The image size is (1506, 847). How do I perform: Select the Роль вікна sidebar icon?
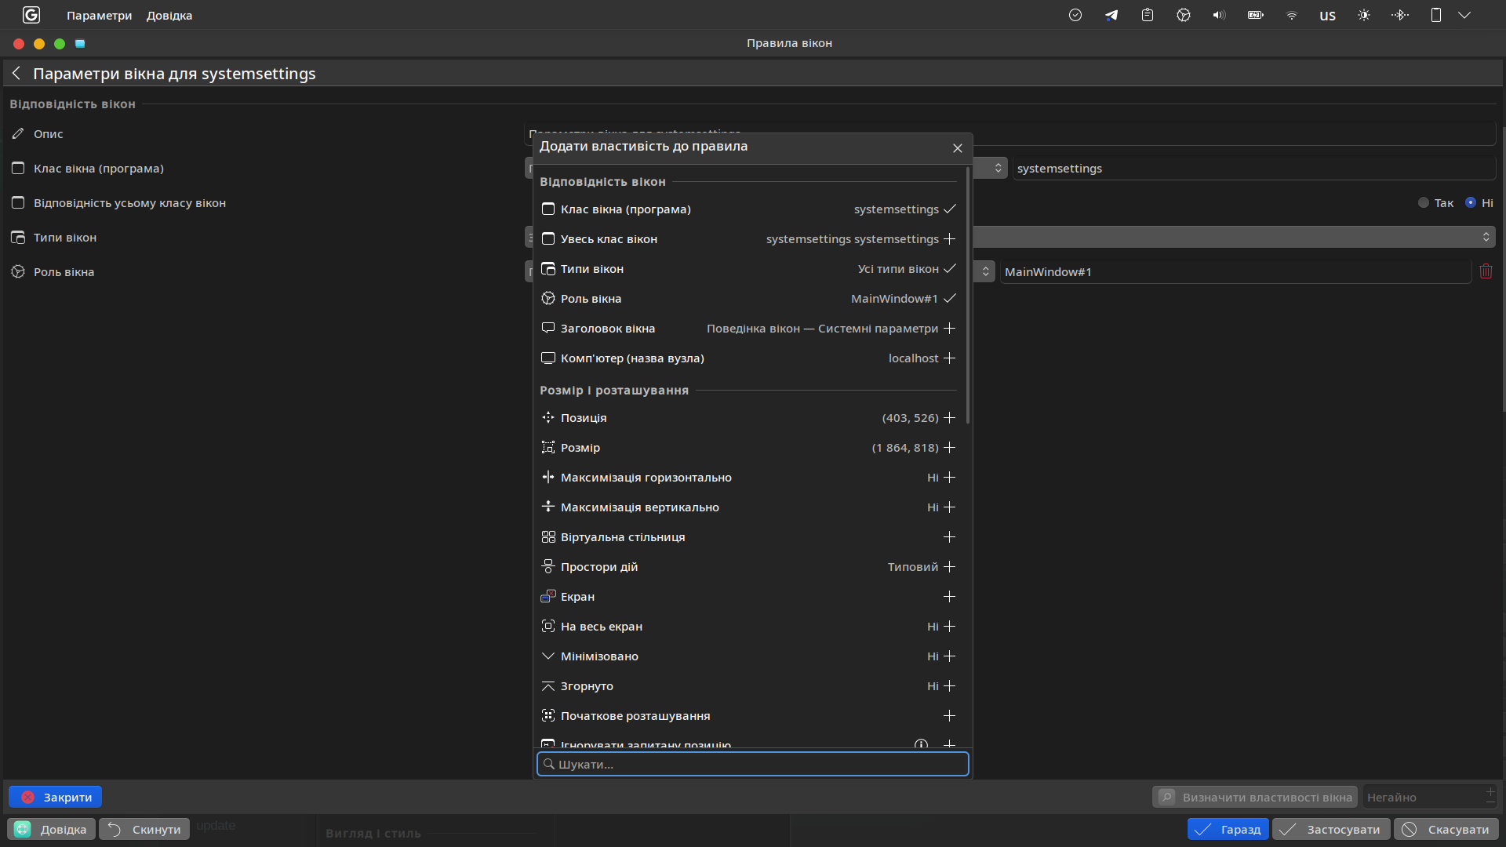click(x=17, y=271)
